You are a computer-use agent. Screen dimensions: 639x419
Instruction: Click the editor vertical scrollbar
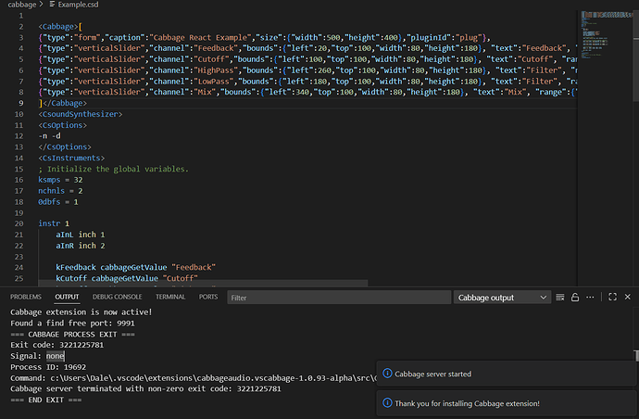pos(635,139)
